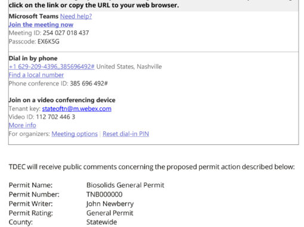Open the Need help? link

[76, 16]
